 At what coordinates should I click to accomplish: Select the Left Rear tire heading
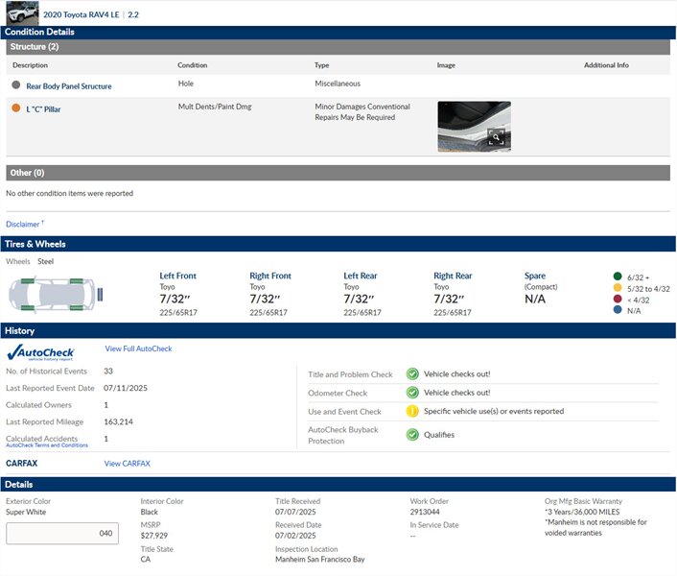(x=361, y=276)
